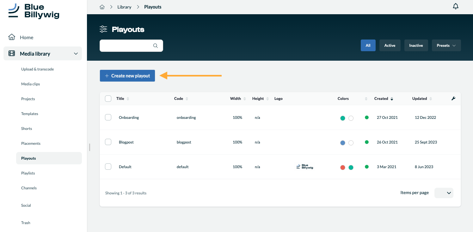Check the Onboarding row checkbox
This screenshot has height=232, width=473.
coord(108,117)
